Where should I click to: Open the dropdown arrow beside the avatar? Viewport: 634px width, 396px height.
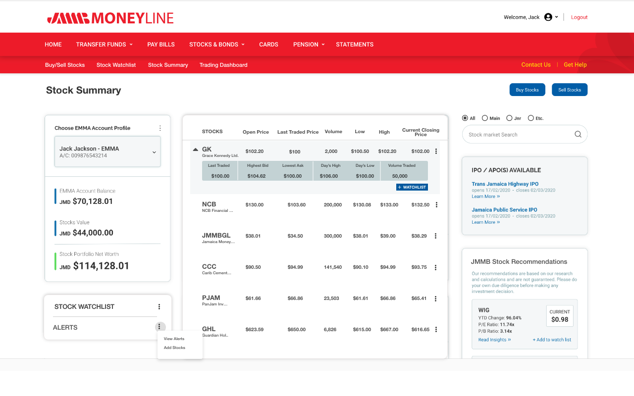click(x=556, y=17)
